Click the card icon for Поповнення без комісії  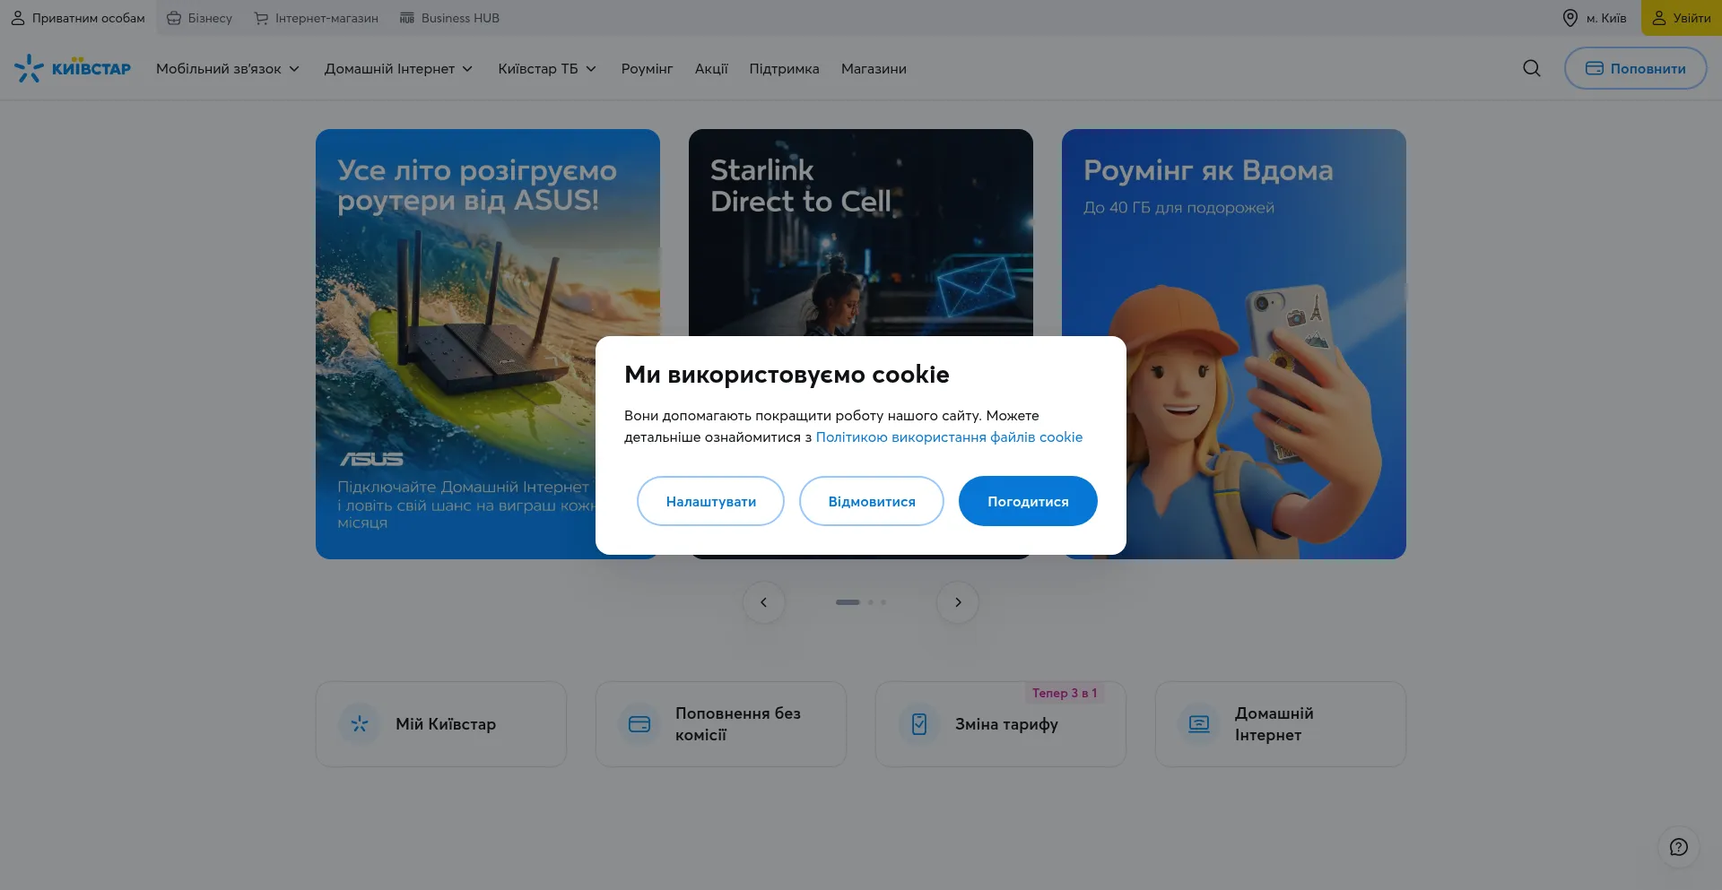tap(639, 724)
